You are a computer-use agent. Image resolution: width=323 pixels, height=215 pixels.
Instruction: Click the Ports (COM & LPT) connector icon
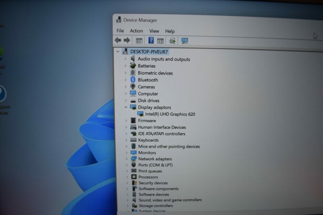(x=134, y=165)
